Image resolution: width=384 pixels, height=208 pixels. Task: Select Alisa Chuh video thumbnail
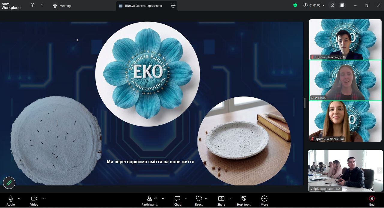tap(345, 80)
